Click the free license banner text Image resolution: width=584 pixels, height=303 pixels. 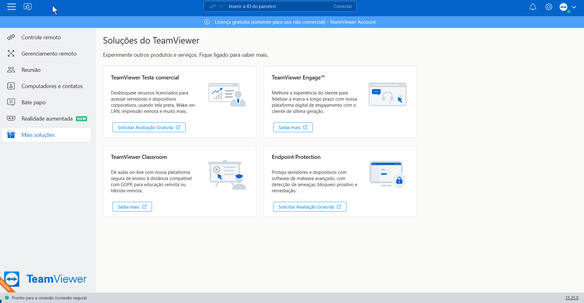tap(295, 22)
